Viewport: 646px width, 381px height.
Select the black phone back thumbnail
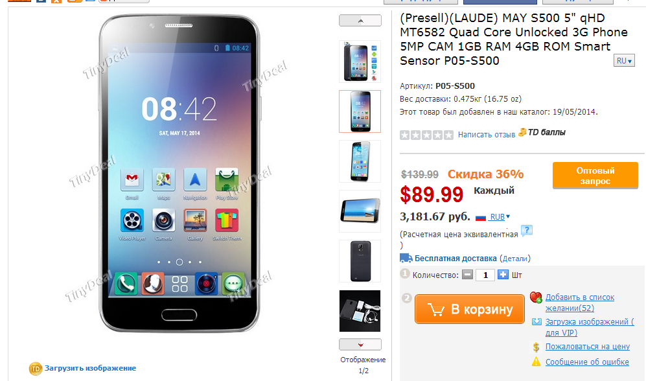click(360, 261)
